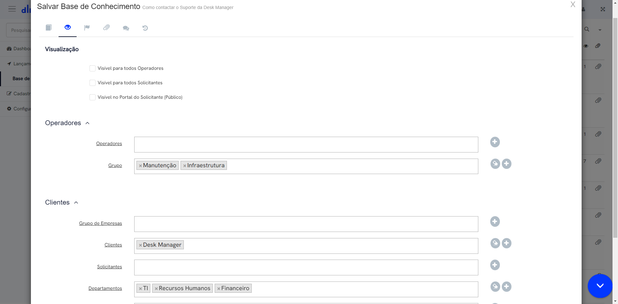The width and height of the screenshot is (618, 304).
Task: Click the search magnifier in background page
Action: [x=587, y=29]
